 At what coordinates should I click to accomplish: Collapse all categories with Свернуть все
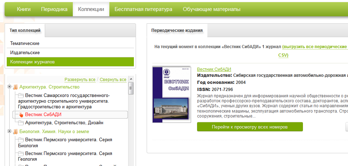click(x=113, y=80)
